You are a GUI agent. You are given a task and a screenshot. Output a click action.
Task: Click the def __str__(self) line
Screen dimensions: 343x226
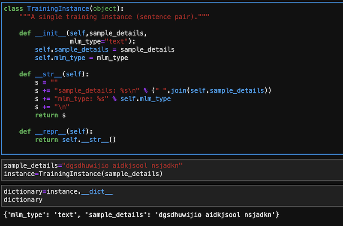coord(54,74)
